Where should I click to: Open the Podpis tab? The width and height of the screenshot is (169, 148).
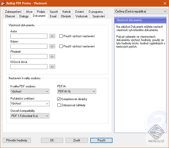pyautogui.click(x=41, y=12)
